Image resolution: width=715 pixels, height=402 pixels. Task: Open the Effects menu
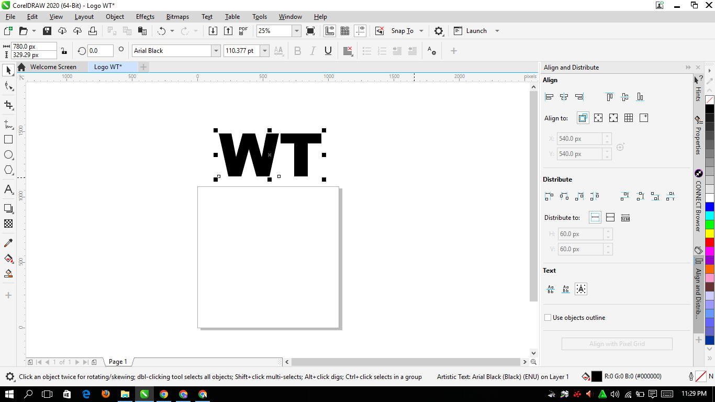[x=145, y=17]
